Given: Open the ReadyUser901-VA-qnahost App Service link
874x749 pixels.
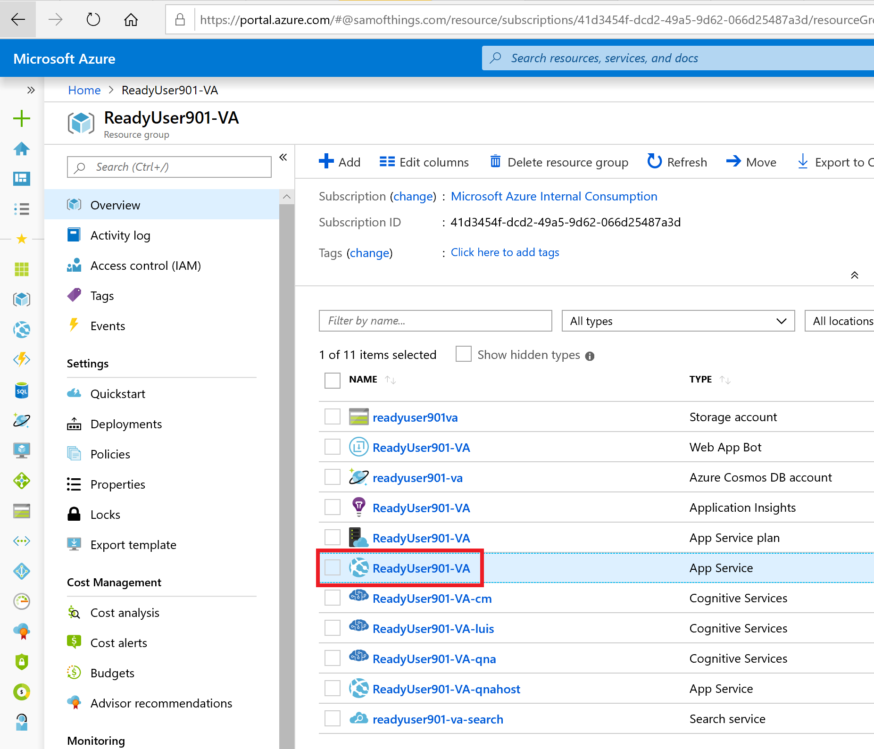Looking at the screenshot, I should point(446,689).
